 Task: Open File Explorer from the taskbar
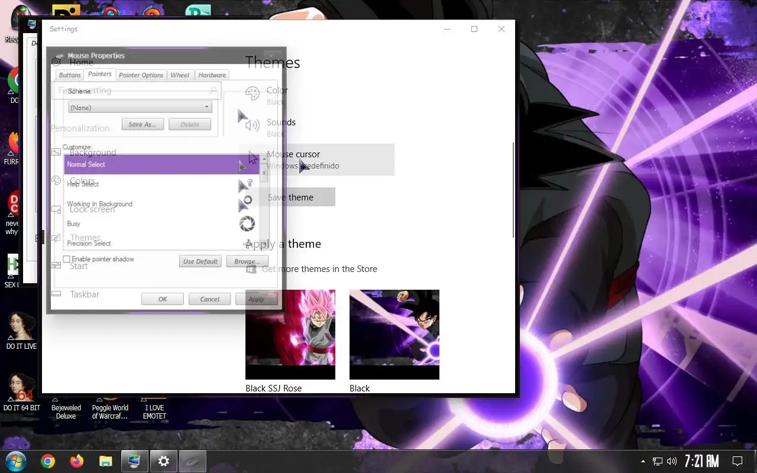tap(105, 461)
